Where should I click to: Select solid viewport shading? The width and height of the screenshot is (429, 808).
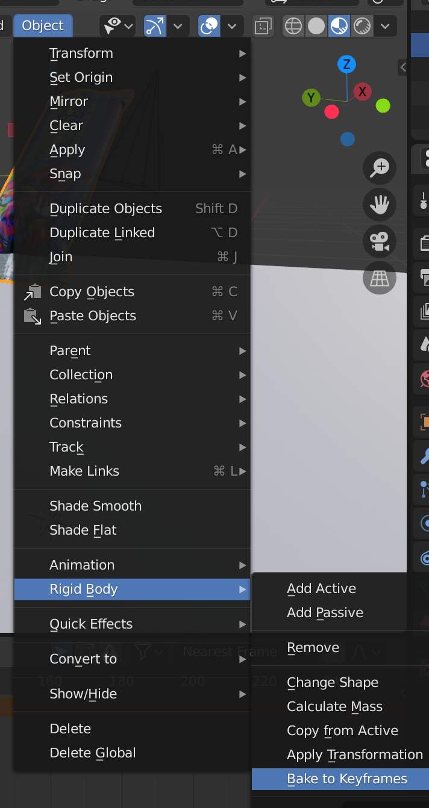click(x=316, y=26)
